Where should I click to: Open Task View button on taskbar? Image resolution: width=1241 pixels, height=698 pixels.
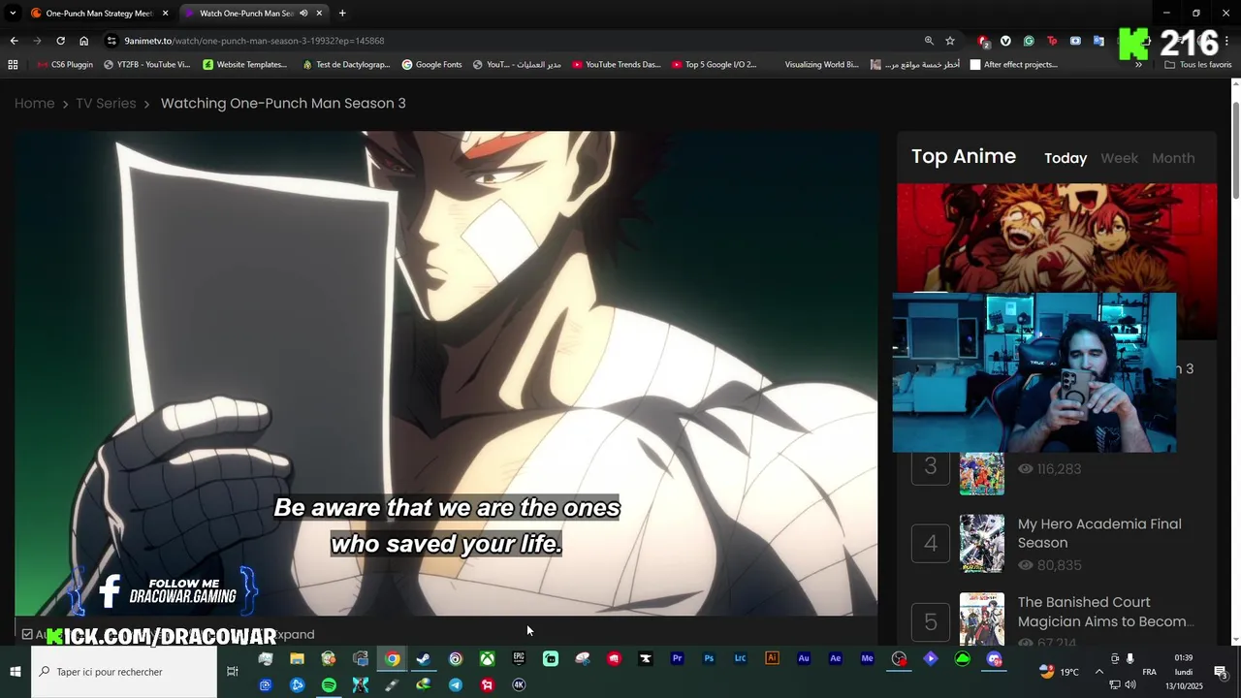(x=233, y=672)
